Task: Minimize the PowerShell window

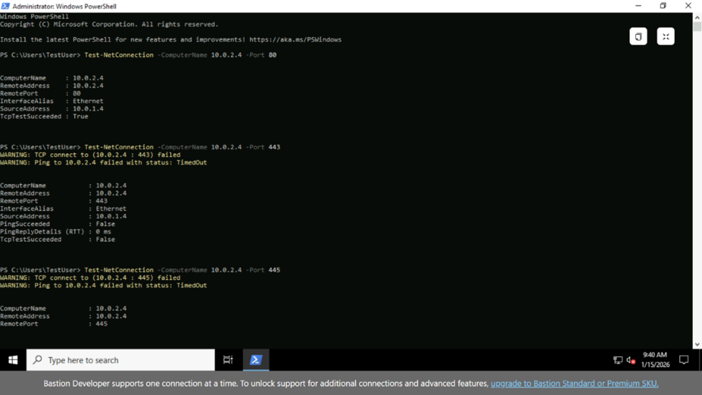Action: pos(638,6)
